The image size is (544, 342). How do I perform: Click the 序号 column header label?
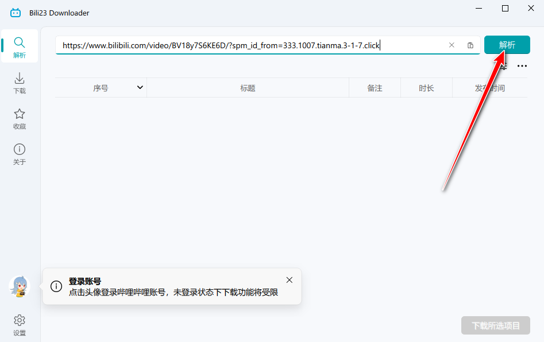coord(101,88)
